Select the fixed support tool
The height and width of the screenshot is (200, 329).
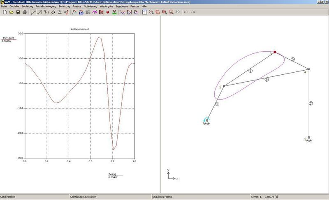pyautogui.click(x=60, y=12)
